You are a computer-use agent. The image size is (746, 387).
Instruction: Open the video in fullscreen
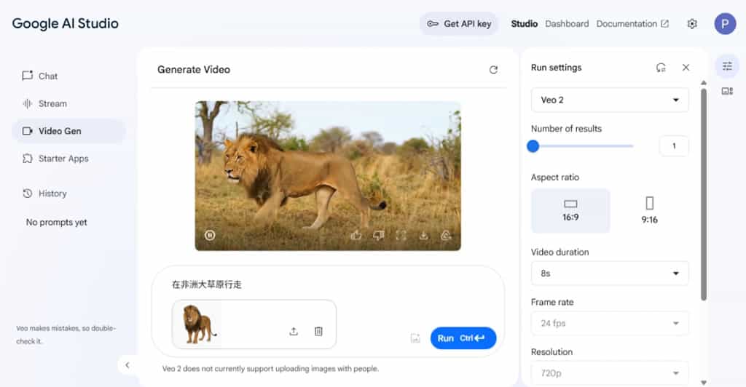click(x=401, y=235)
